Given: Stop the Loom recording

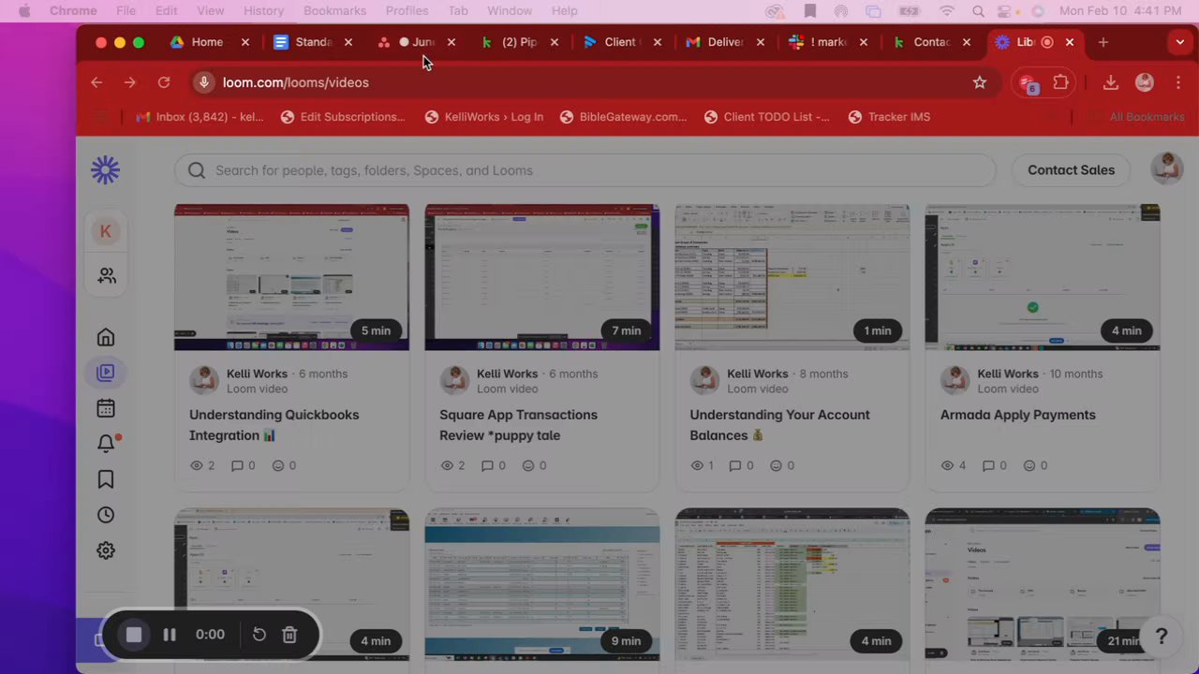Looking at the screenshot, I should pyautogui.click(x=134, y=635).
